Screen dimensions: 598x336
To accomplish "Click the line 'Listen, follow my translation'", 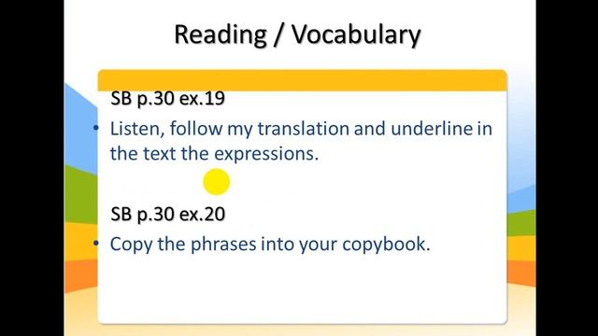I will pyautogui.click(x=229, y=129).
